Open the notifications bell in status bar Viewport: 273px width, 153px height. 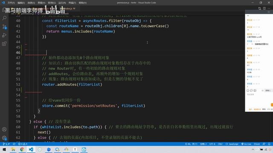pyautogui.click(x=269, y=144)
